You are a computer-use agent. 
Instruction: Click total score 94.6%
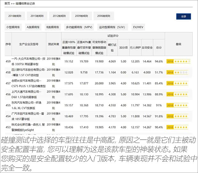[159, 62]
